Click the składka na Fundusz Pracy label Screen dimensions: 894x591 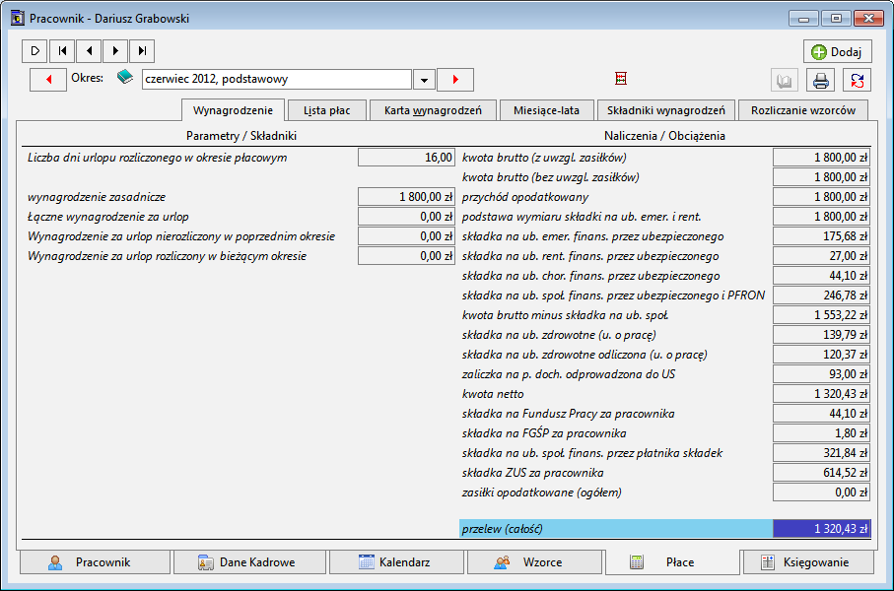(x=569, y=414)
